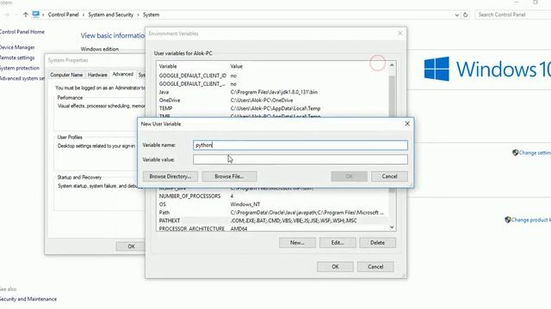Click the System breadcrumb item
Screen dimensions: 551x309
pyautogui.click(x=152, y=15)
